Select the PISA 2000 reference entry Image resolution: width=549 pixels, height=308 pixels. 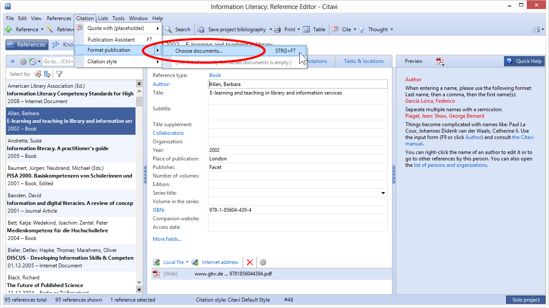(x=71, y=176)
